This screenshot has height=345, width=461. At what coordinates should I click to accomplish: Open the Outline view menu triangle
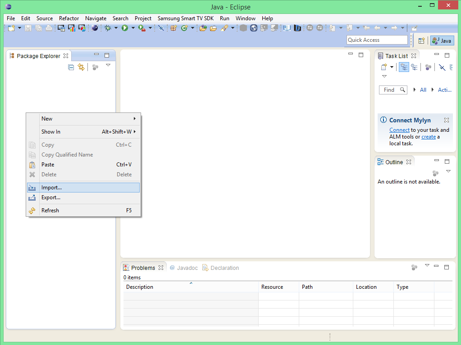[448, 171]
